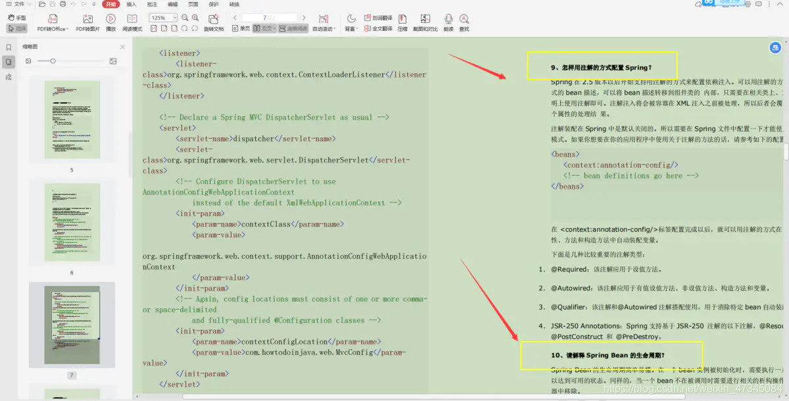Select page 7 thumbnail
This screenshot has width=789, height=401.
coord(72,325)
